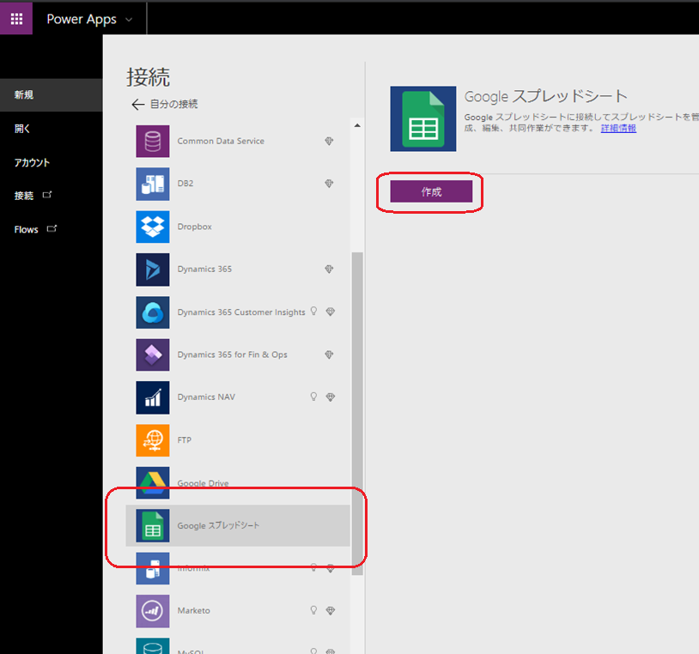Click the Common Data Service label
This screenshot has height=654, width=699.
tap(221, 141)
